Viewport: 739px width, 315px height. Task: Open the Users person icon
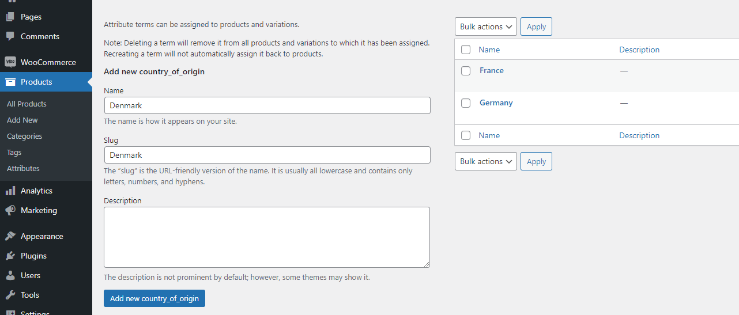click(10, 275)
